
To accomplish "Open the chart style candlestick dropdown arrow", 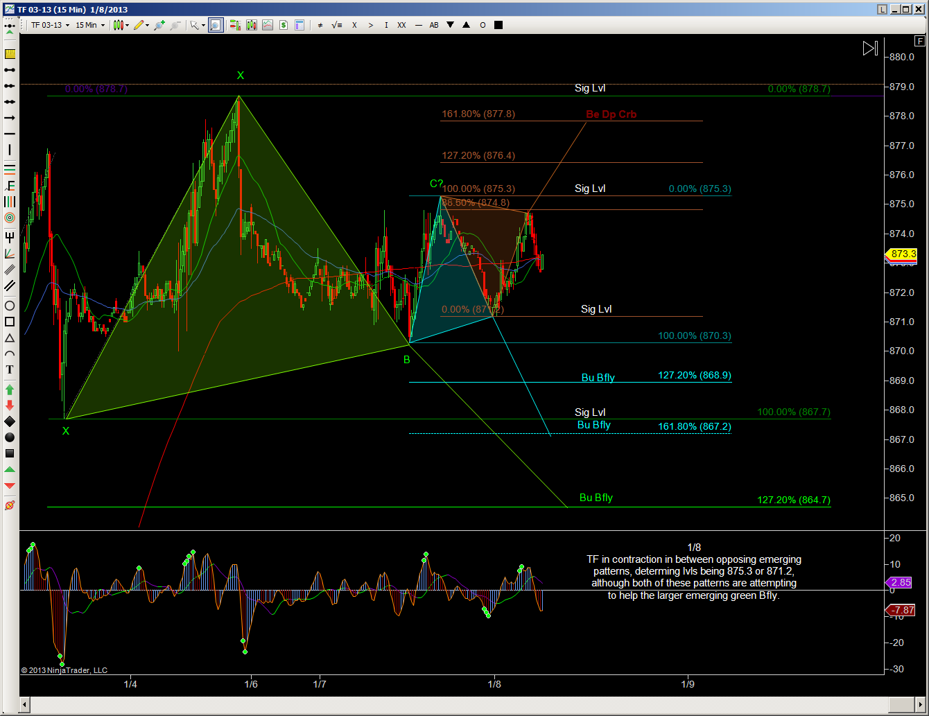I will (x=127, y=25).
